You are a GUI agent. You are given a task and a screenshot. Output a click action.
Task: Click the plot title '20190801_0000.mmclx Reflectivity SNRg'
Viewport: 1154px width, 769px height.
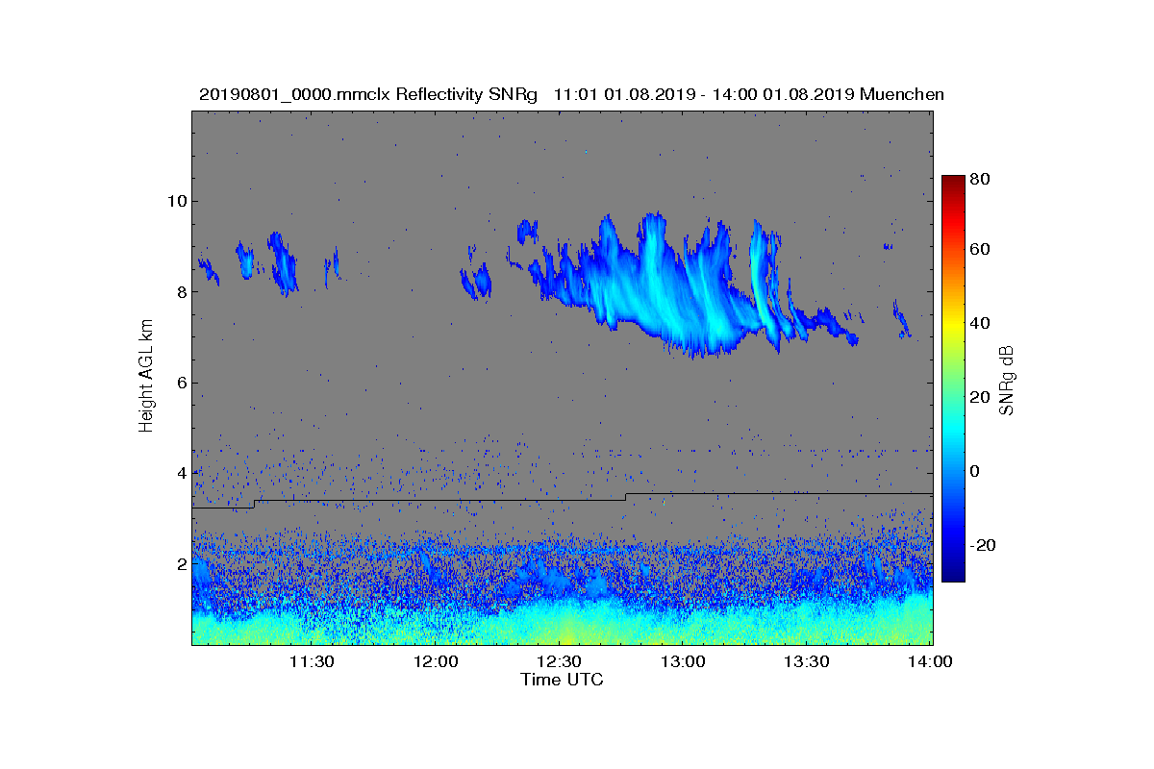pos(367,94)
